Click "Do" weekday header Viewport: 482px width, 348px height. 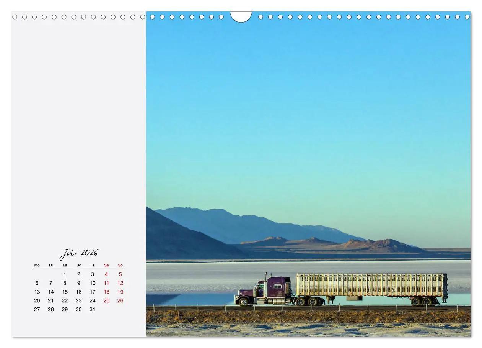(x=78, y=265)
